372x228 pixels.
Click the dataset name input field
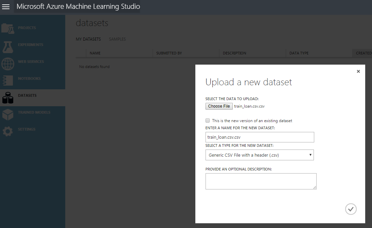(x=260, y=137)
